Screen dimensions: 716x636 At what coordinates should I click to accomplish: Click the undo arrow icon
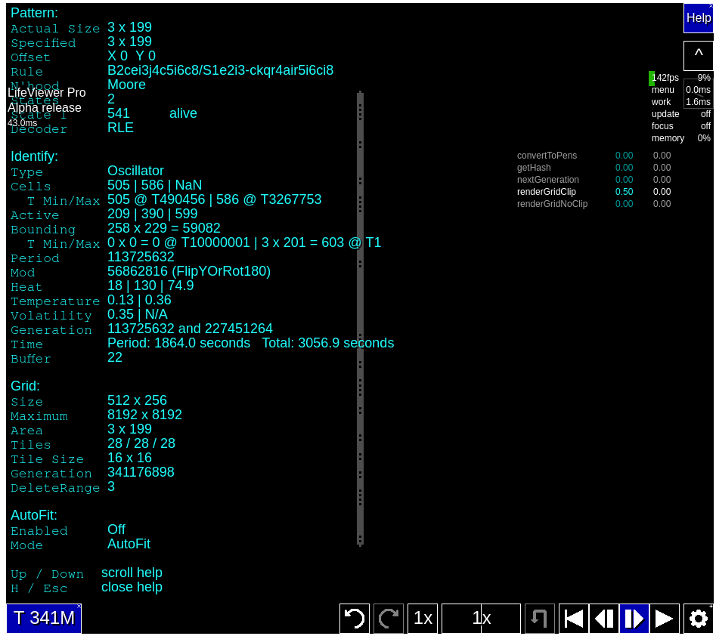[x=355, y=619]
